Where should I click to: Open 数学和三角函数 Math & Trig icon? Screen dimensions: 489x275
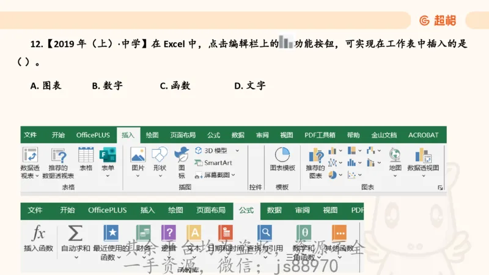[303, 233]
